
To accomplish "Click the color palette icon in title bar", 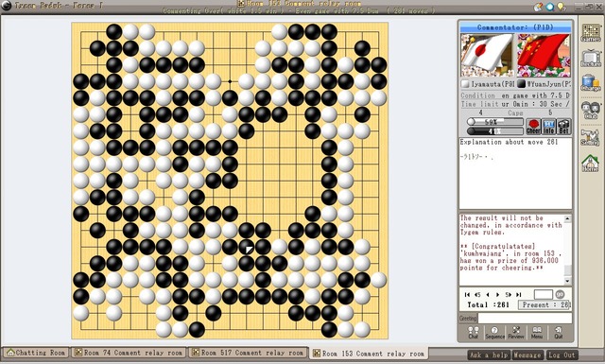I will coord(538,7).
